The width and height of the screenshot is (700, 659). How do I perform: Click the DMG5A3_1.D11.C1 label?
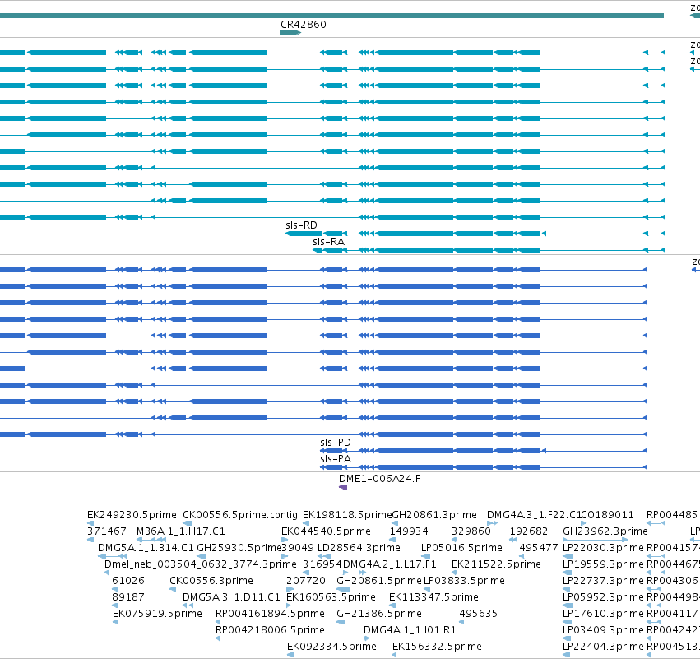(x=231, y=597)
